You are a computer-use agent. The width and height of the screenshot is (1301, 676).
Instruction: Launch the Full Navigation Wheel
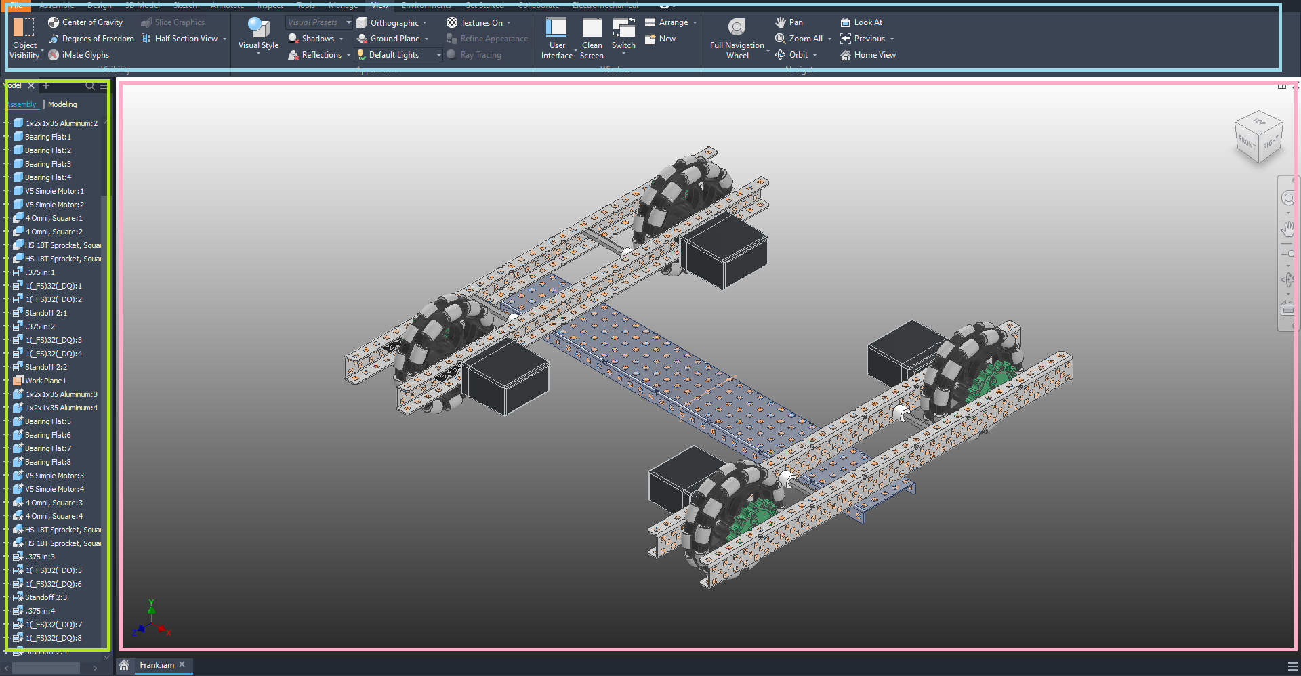[x=737, y=39]
